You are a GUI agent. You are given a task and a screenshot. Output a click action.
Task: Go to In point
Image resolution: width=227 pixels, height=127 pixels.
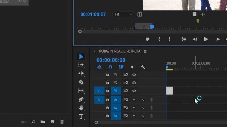pos(184,39)
